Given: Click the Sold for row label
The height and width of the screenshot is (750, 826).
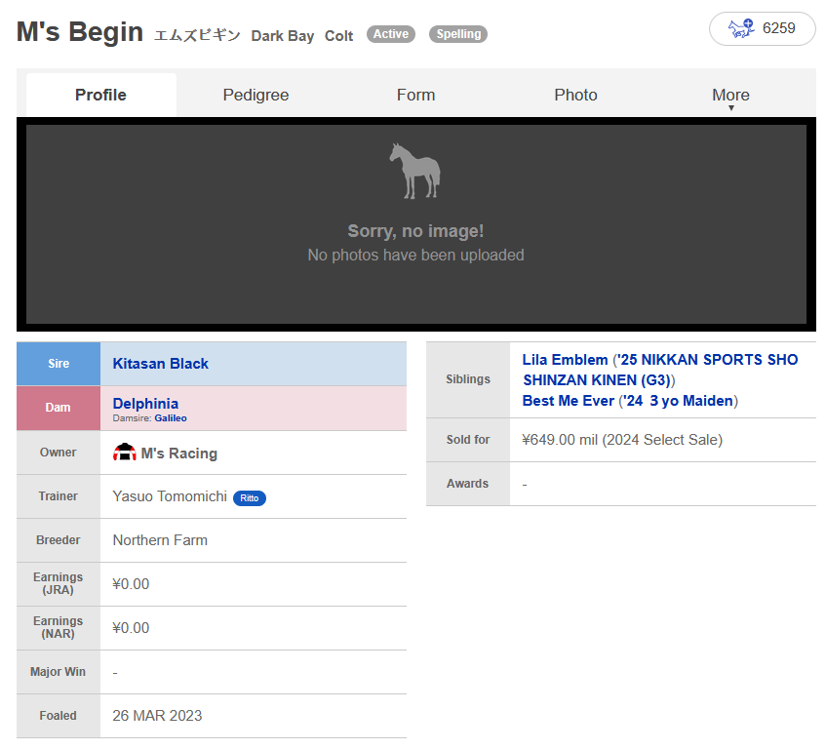Looking at the screenshot, I should pyautogui.click(x=468, y=440).
